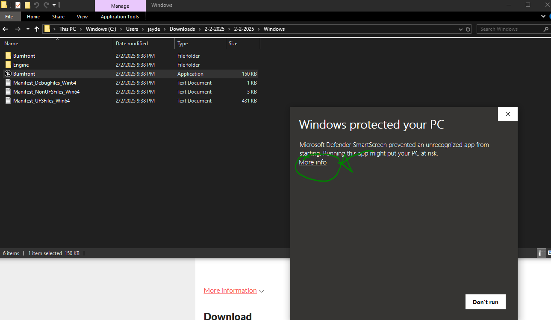Open the Home ribbon tab
Viewport: 551px width, 320px height.
pos(33,17)
